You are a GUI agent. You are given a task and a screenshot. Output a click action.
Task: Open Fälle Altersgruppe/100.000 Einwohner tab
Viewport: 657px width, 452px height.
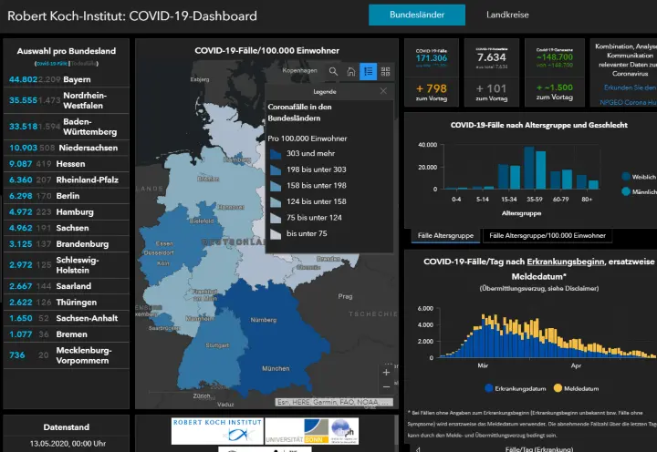tap(547, 236)
